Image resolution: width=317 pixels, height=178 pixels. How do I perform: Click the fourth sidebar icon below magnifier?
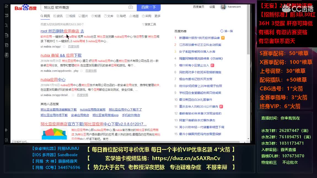coord(6,35)
